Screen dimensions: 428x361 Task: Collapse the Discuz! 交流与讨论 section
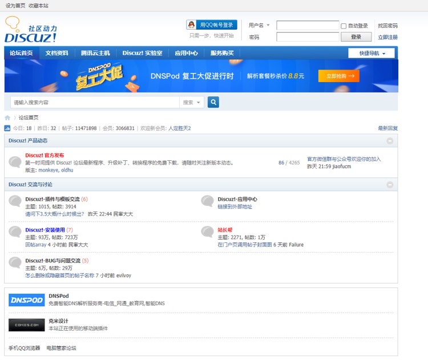click(390, 185)
